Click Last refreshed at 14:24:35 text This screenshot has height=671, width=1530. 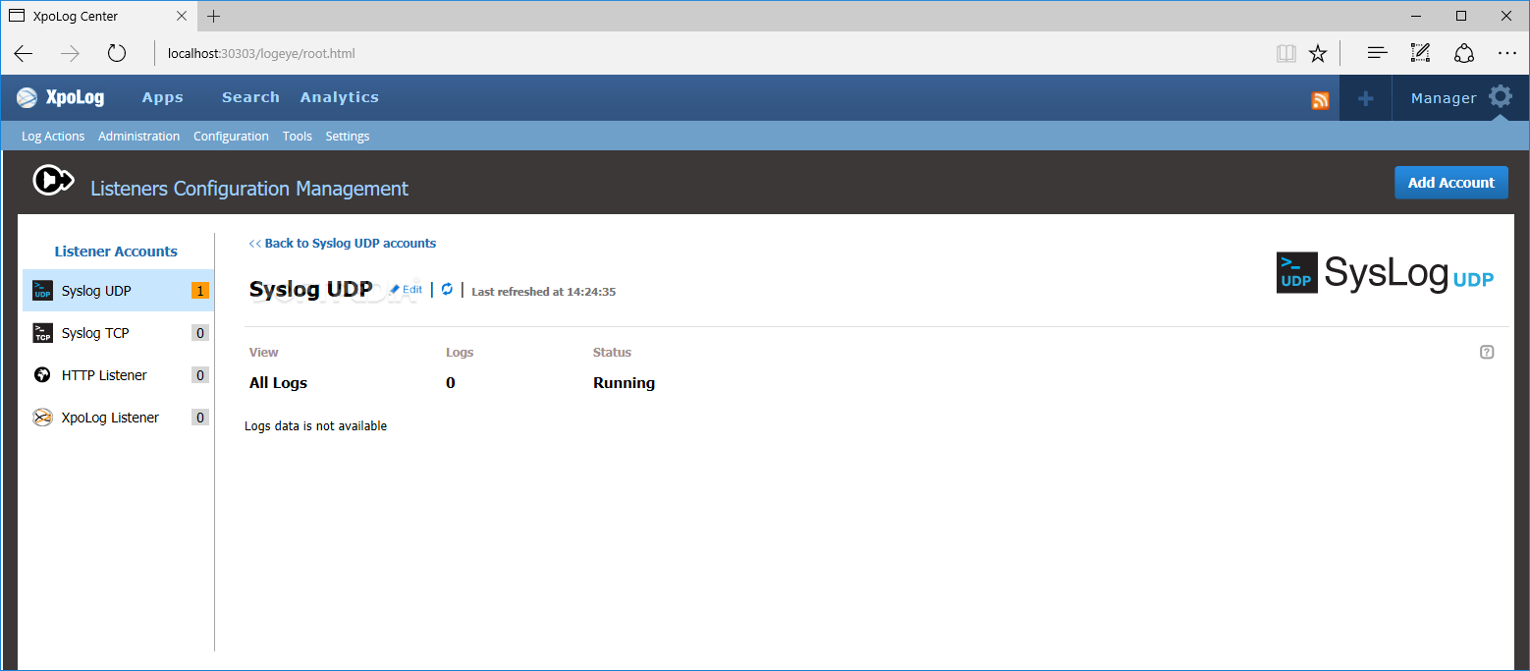click(x=544, y=292)
